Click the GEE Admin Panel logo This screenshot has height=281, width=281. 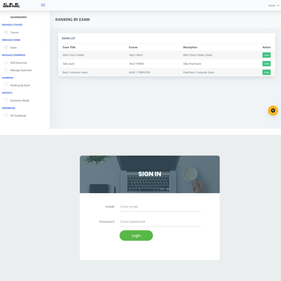[11, 5]
